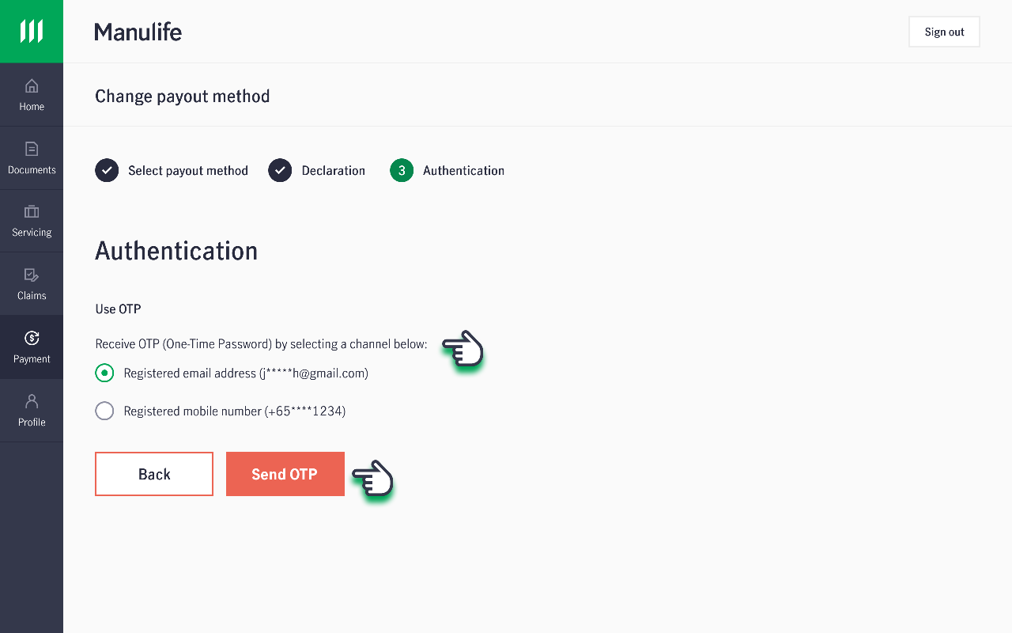Click the Send OTP button
The width and height of the screenshot is (1012, 633).
tap(285, 474)
